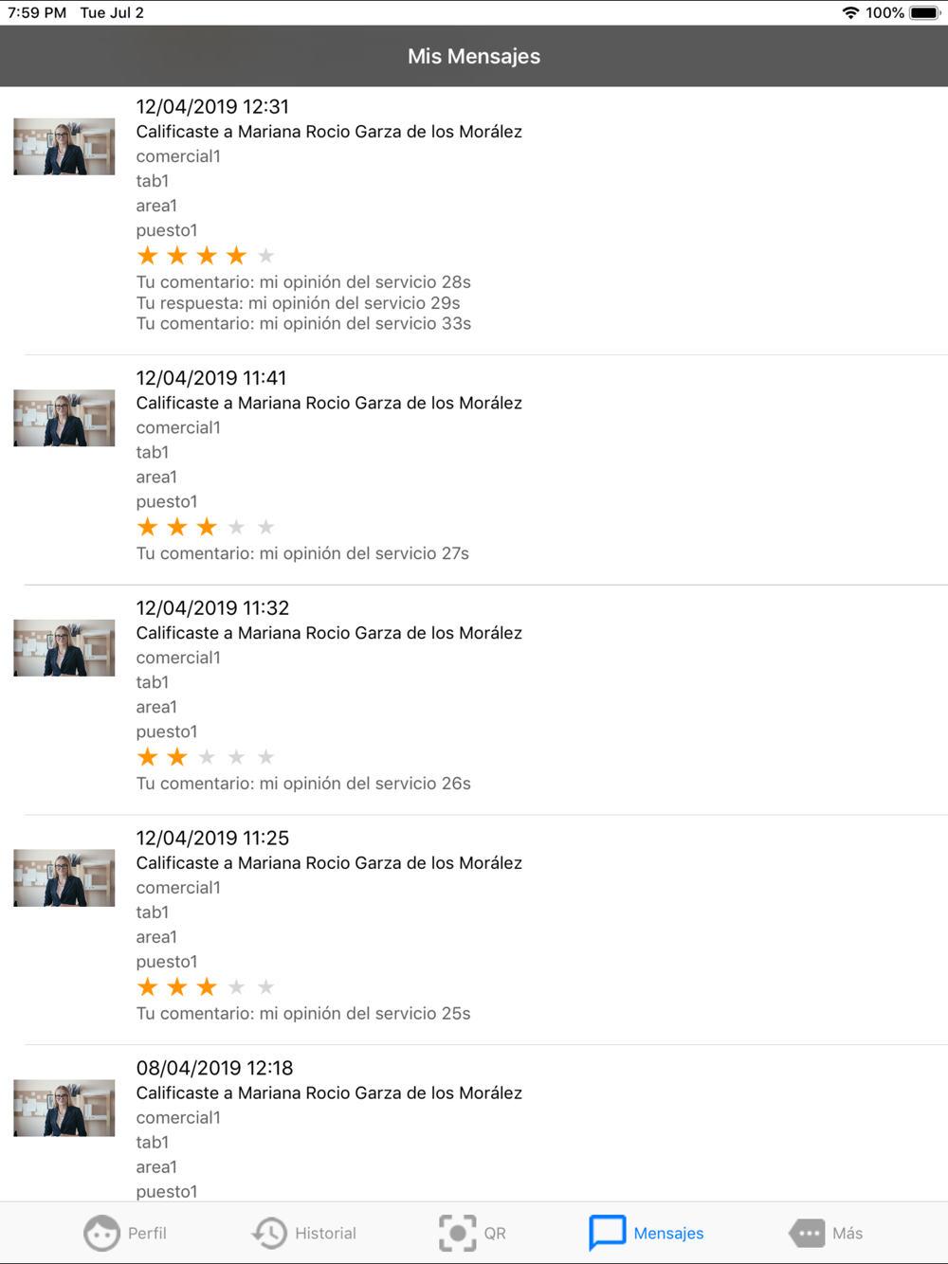Tap the Historial clock icon

pos(269,1233)
